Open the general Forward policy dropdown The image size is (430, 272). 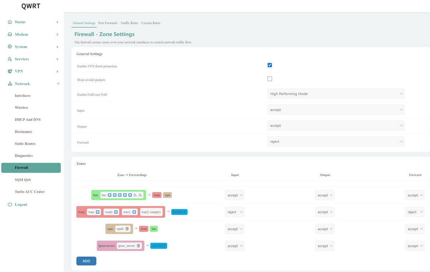(336, 142)
